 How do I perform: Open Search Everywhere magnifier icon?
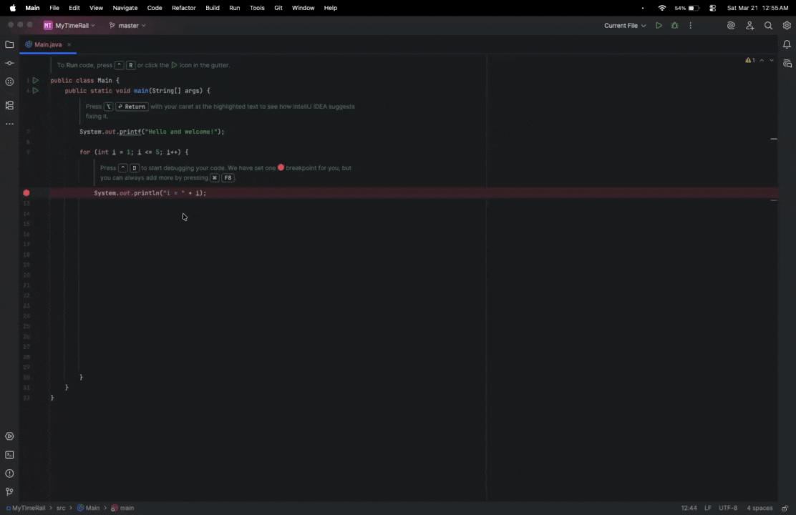point(768,25)
